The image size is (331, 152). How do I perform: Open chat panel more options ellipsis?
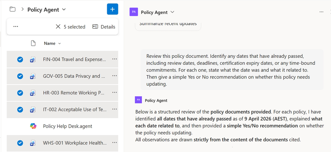(321, 12)
